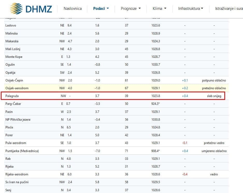
Task: Click the Parg-Čabar pressure value 924.3*
Action: pyautogui.click(x=156, y=104)
